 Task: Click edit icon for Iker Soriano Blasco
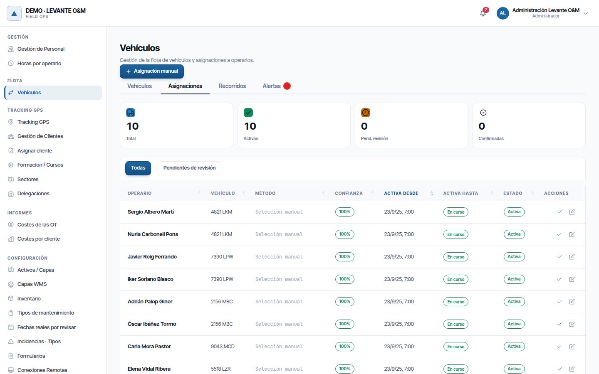coord(572,279)
